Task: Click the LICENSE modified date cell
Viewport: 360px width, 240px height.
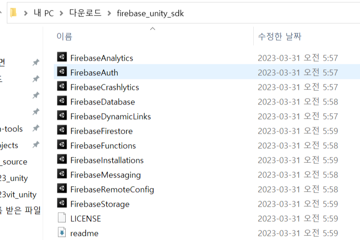Action: (298, 219)
